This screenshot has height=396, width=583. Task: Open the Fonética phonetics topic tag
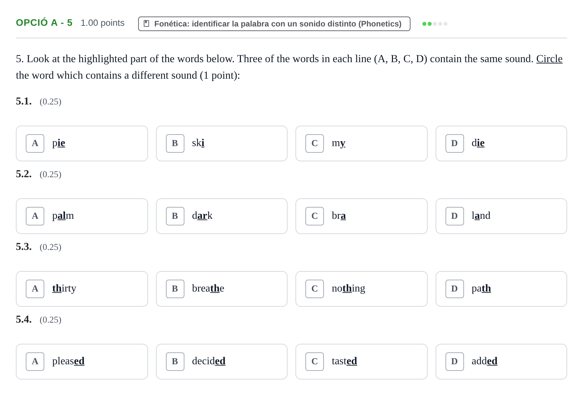tap(274, 24)
